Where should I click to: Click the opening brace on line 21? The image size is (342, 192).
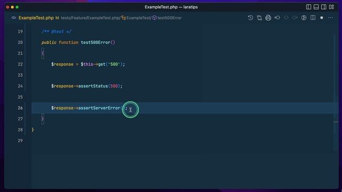tap(43, 53)
